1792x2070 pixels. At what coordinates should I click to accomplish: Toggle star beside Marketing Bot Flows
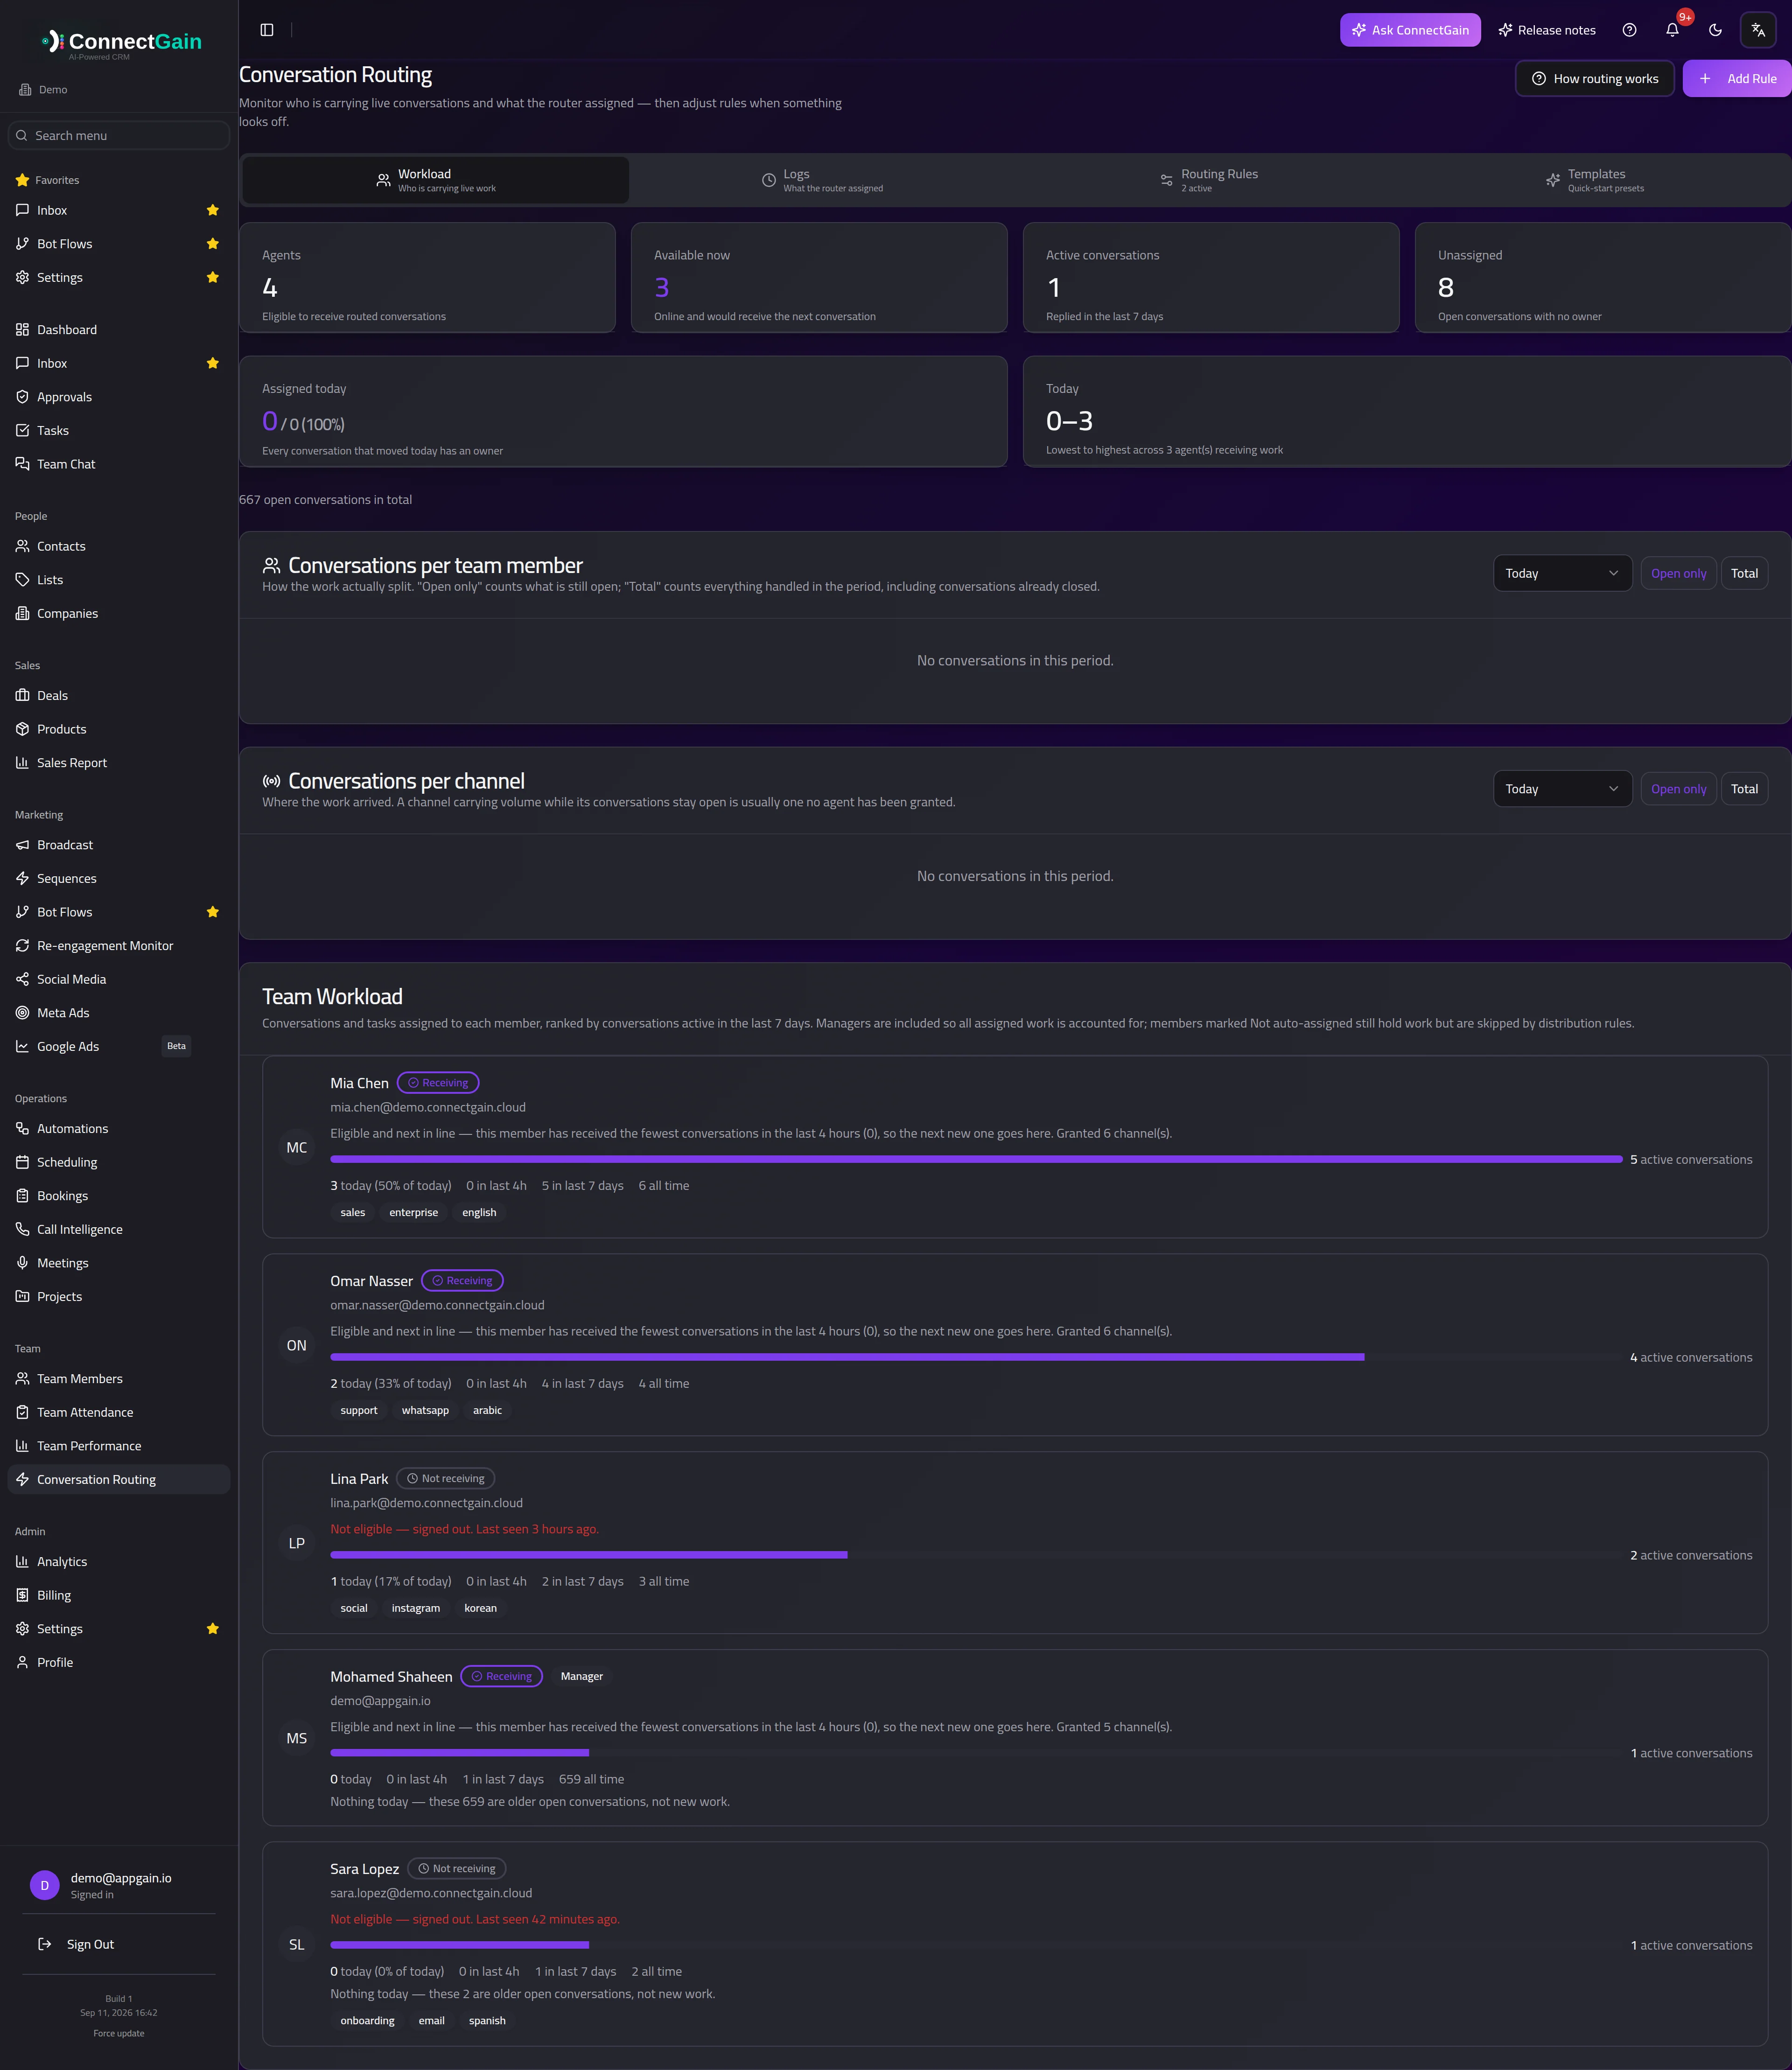click(213, 912)
